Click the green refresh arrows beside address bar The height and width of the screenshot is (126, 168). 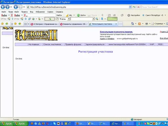(134, 7)
